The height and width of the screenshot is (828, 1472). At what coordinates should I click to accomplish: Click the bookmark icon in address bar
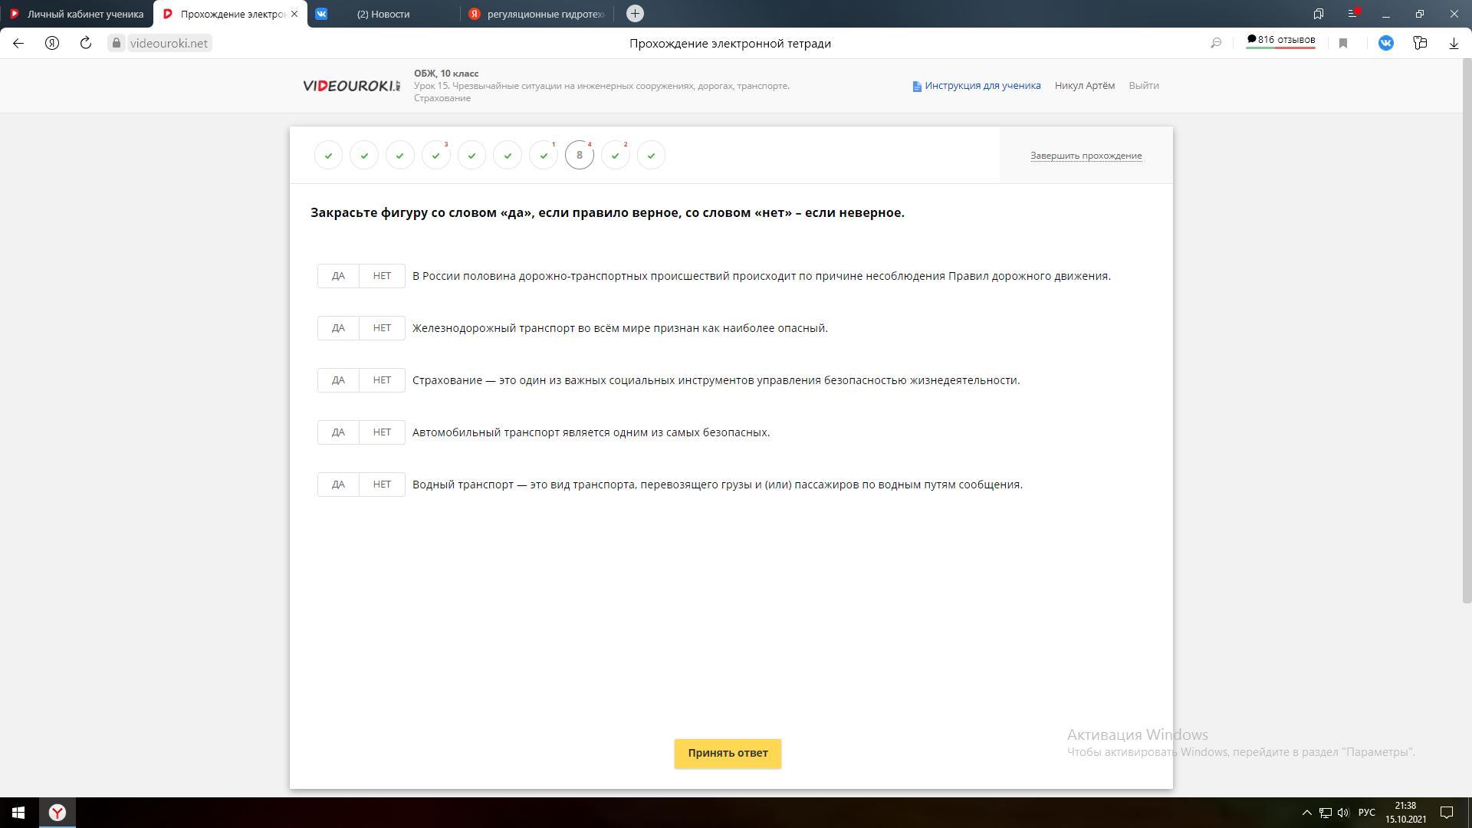(1343, 43)
